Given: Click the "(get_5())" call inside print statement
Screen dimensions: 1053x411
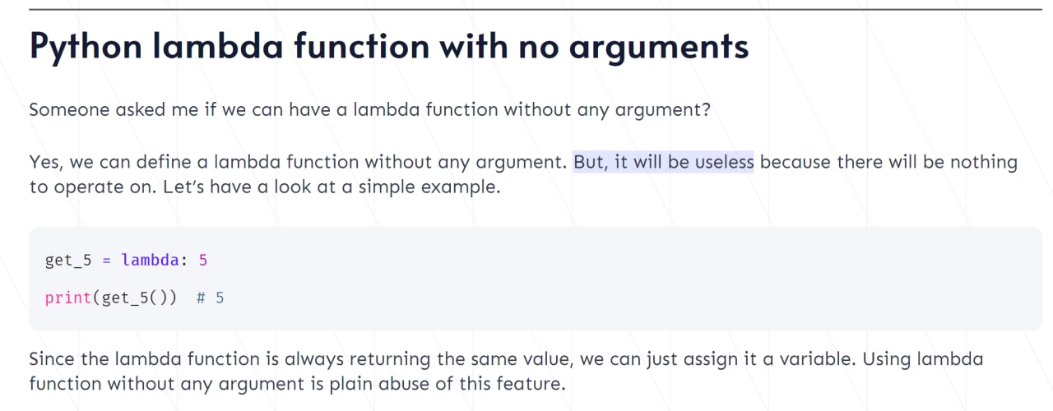Looking at the screenshot, I should coord(133,298).
